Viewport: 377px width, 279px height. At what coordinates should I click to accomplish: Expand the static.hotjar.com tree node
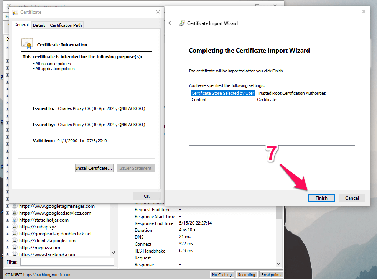coord(7,220)
